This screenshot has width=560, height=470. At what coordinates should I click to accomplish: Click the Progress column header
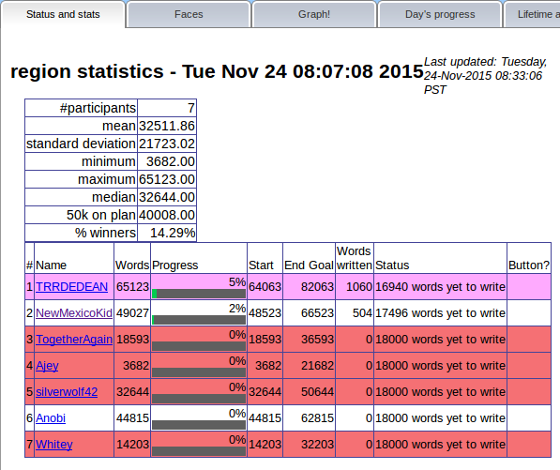175,265
